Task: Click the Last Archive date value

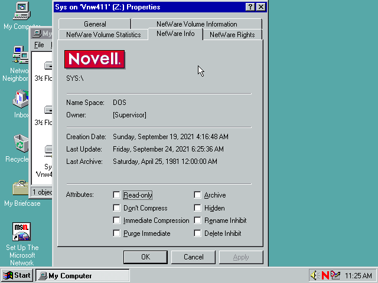Action: pyautogui.click(x=165, y=161)
